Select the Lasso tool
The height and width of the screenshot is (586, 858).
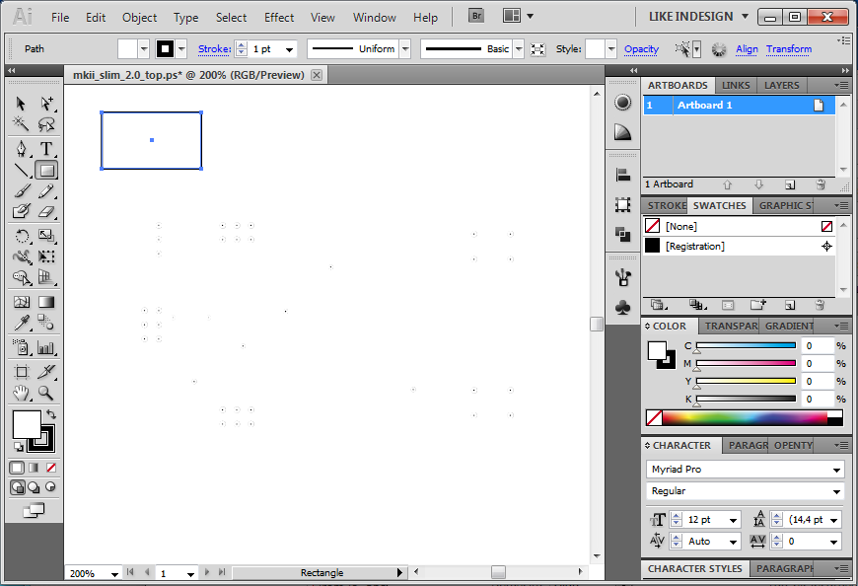click(46, 124)
